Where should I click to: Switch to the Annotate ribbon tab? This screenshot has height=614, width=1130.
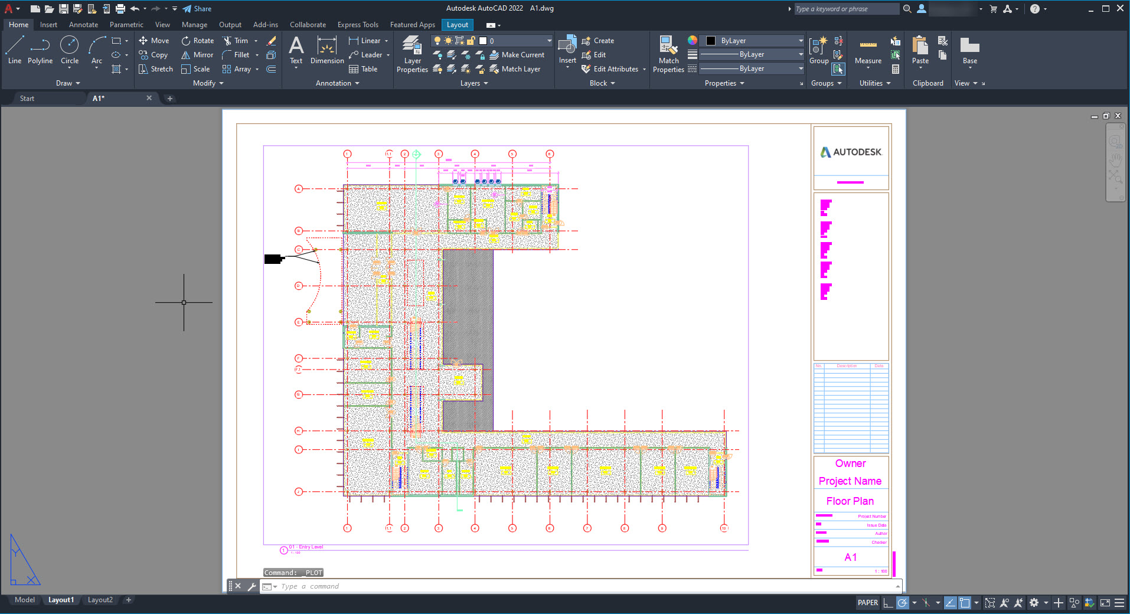coord(83,24)
